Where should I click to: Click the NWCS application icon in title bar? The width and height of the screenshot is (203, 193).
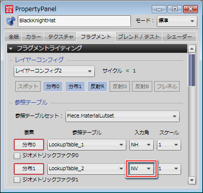pos(9,9)
